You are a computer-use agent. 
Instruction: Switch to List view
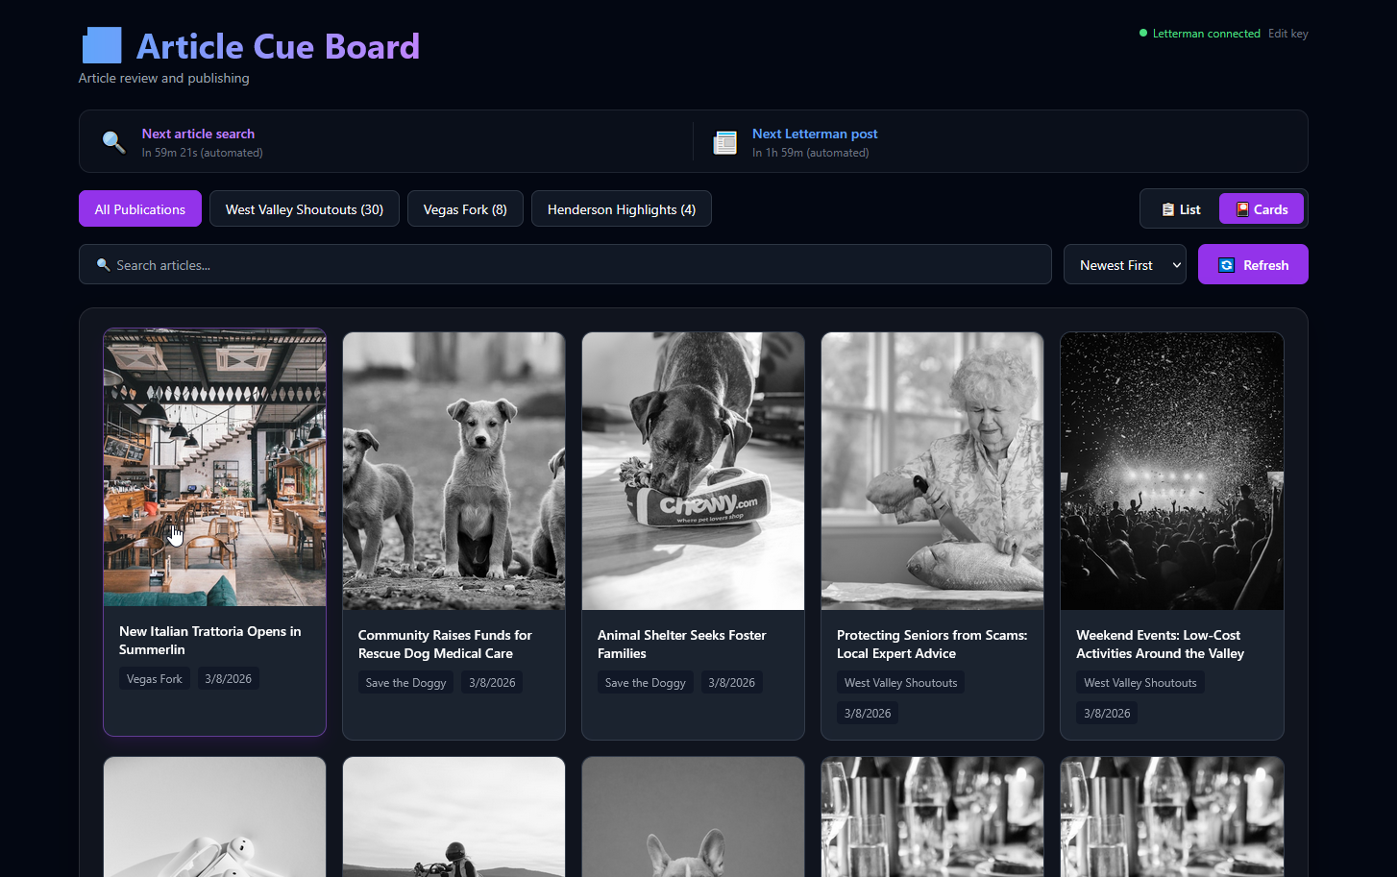pyautogui.click(x=1181, y=209)
